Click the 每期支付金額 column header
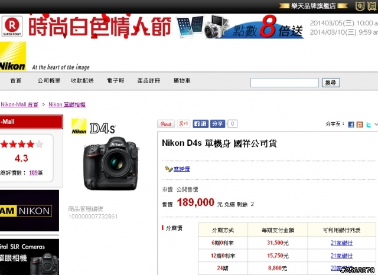This screenshot has width=378, height=275. 278,230
